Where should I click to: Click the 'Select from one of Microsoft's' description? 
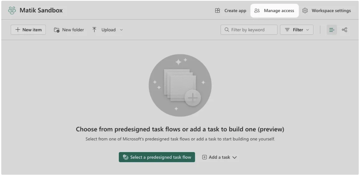pyautogui.click(x=180, y=139)
